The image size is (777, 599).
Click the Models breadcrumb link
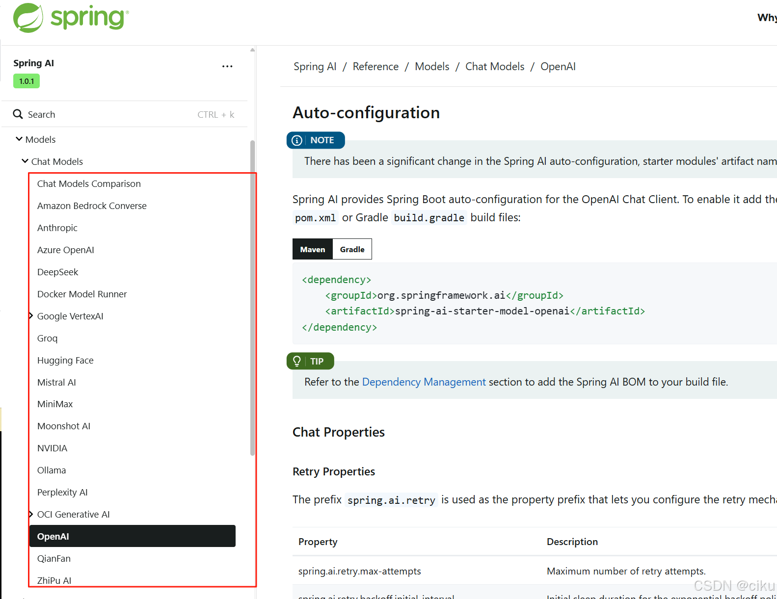432,66
